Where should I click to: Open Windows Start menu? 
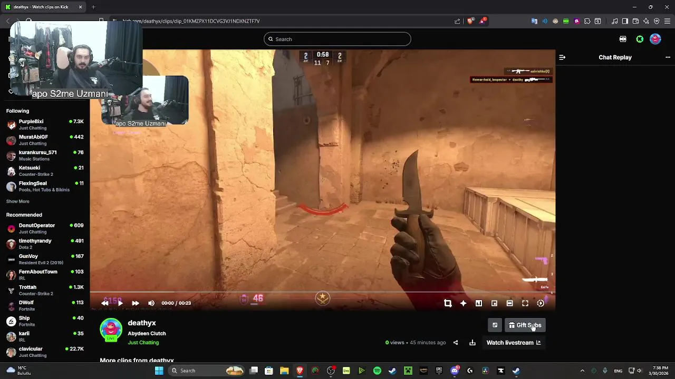pyautogui.click(x=159, y=371)
